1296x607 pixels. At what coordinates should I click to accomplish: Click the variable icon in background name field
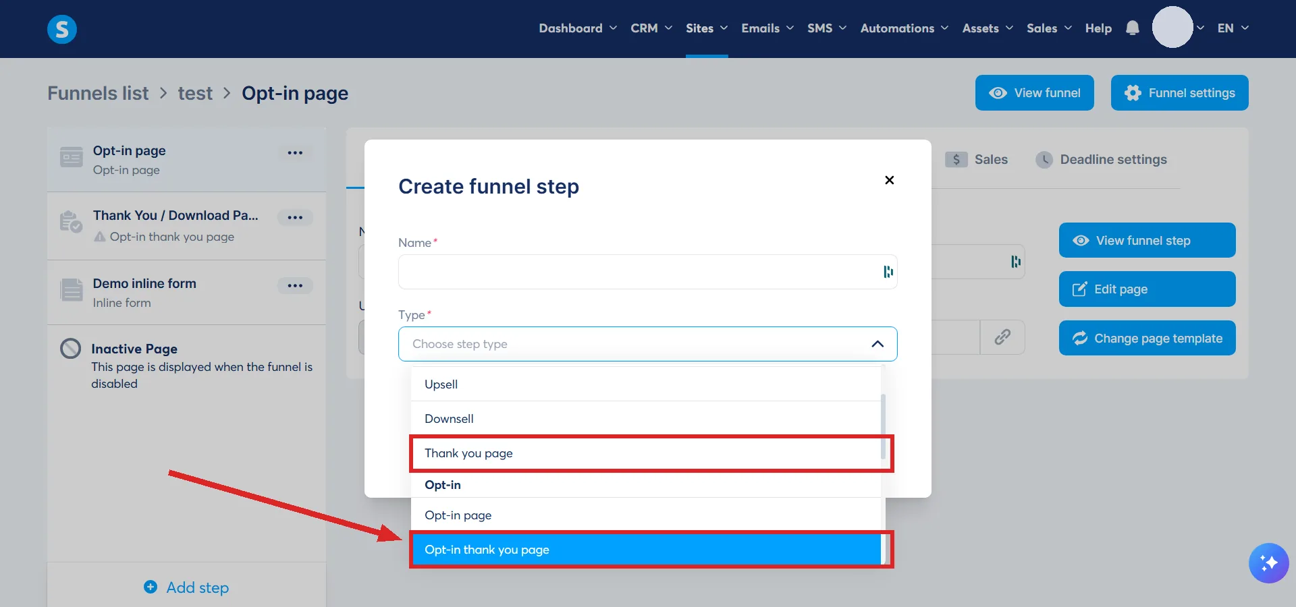[x=1016, y=262]
